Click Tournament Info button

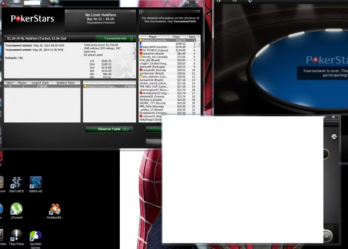(115, 38)
